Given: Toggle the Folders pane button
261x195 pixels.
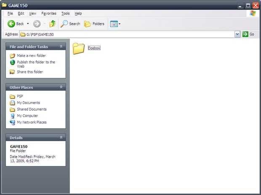Looking at the screenshot, I should 94,24.
